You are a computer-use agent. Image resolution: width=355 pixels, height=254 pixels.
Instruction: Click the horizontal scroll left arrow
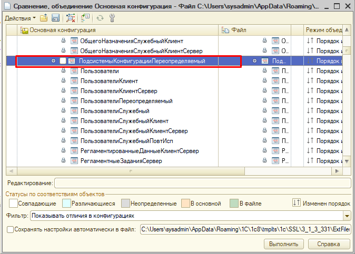coord(12,171)
